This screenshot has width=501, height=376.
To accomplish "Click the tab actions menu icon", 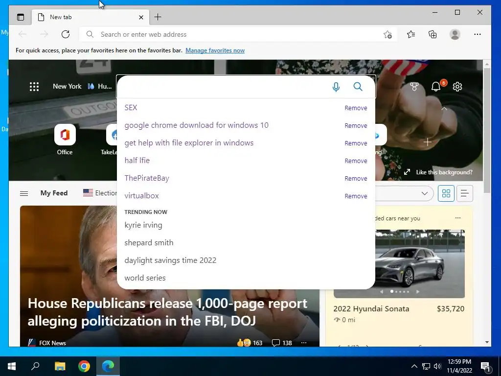I will (21, 17).
